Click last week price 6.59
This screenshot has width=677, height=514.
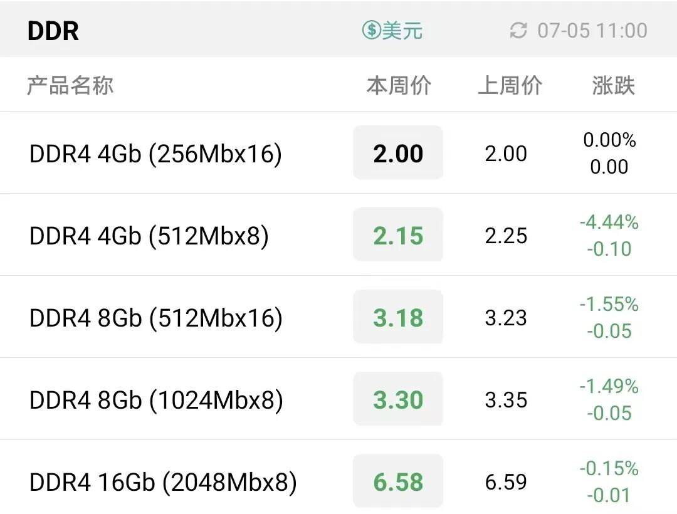(506, 482)
